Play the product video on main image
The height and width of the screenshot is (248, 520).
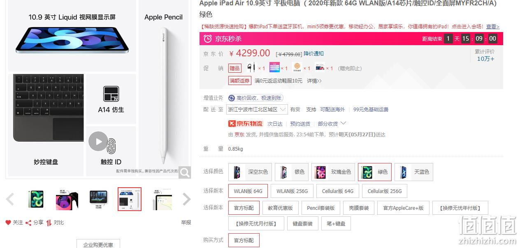[x=98, y=141]
